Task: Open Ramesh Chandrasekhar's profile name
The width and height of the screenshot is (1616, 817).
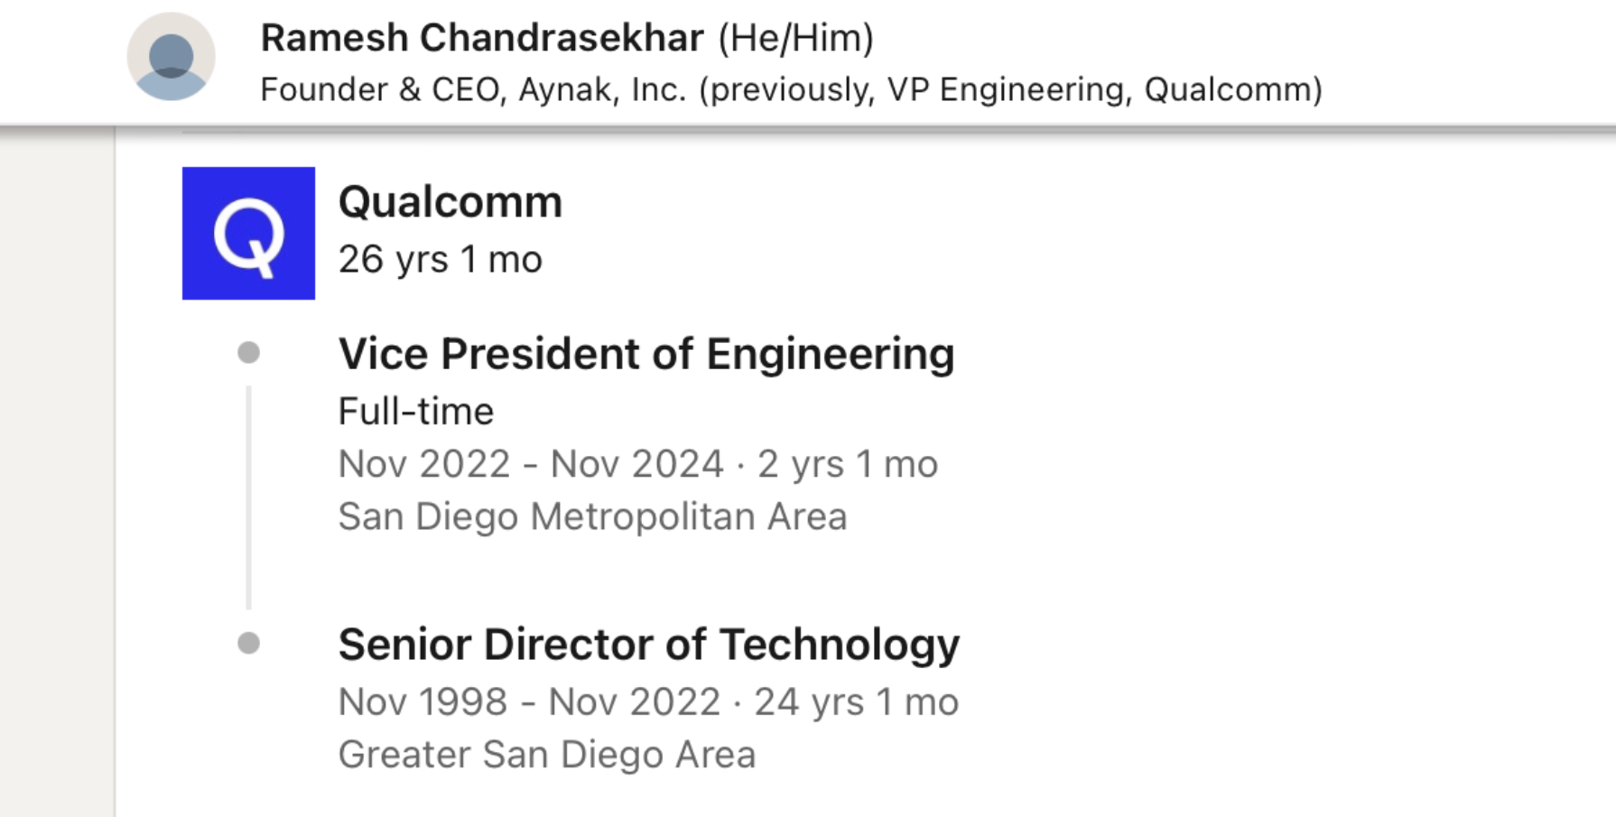Action: click(x=481, y=38)
